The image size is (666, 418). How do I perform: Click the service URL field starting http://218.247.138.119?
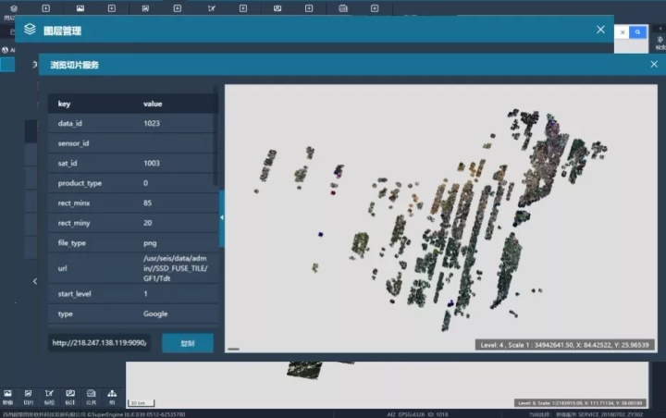(99, 343)
